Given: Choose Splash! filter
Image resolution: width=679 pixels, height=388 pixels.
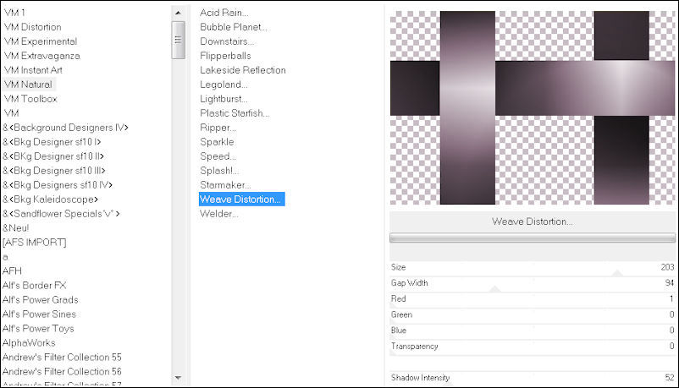Looking at the screenshot, I should point(219,170).
